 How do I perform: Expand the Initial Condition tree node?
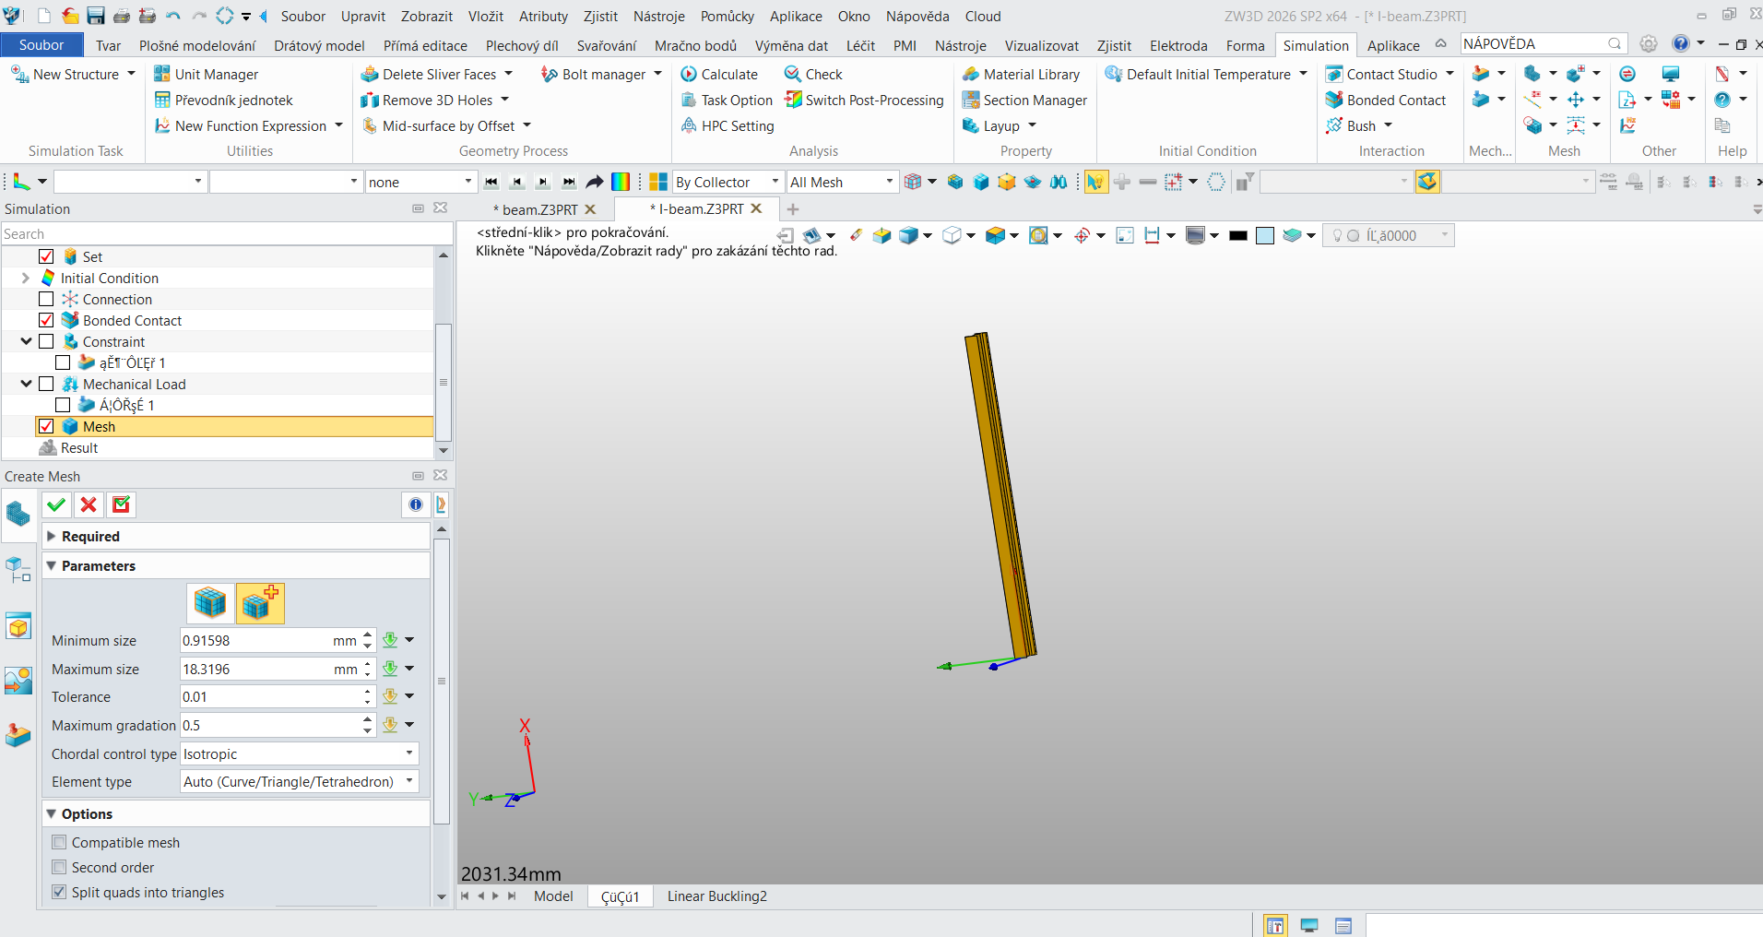coord(26,278)
